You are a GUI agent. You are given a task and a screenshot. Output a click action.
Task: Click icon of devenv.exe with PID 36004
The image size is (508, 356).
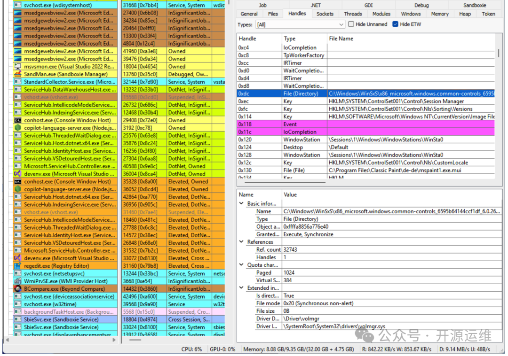click(18, 174)
